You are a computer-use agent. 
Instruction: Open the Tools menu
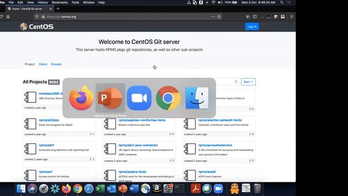[75, 2]
